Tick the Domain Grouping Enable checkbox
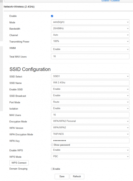The image size is (133, 181). pyautogui.click(x=52, y=169)
